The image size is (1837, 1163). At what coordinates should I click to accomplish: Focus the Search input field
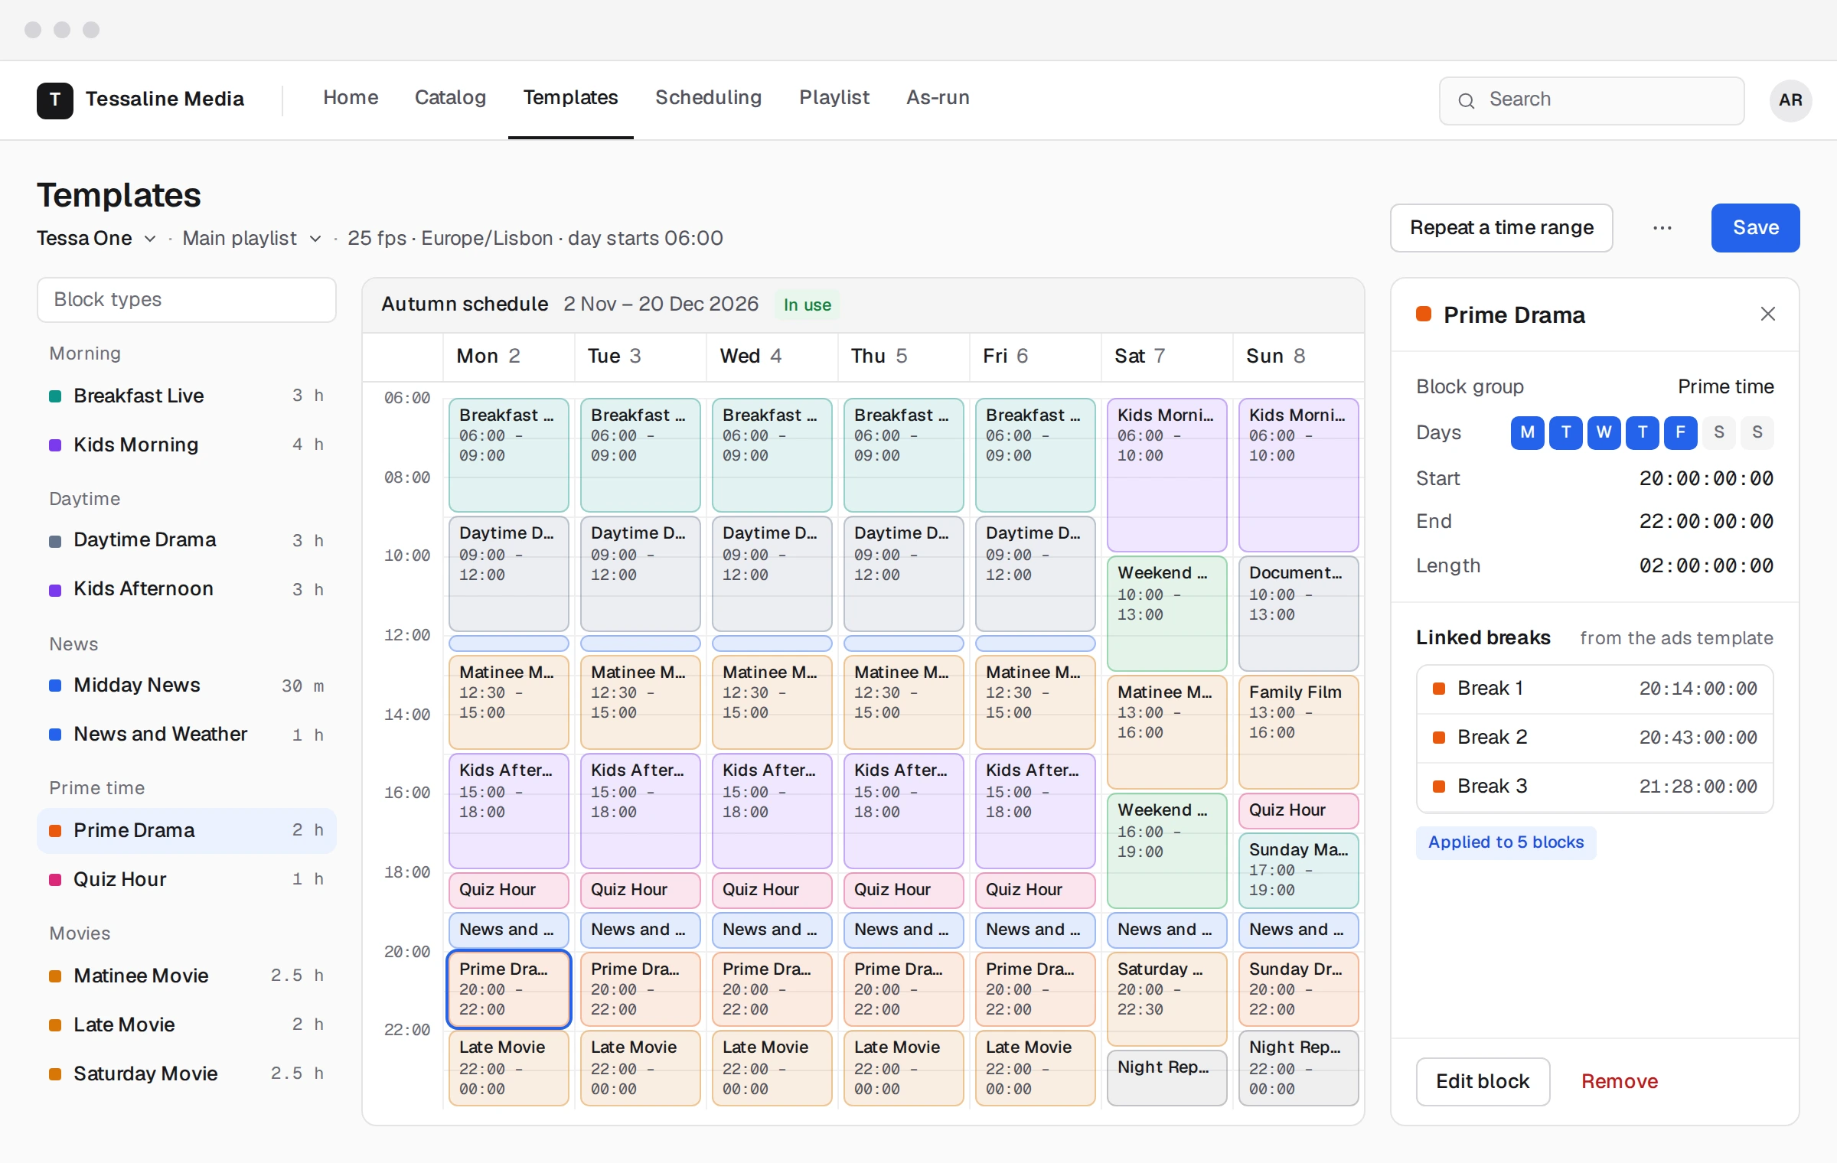tap(1591, 100)
